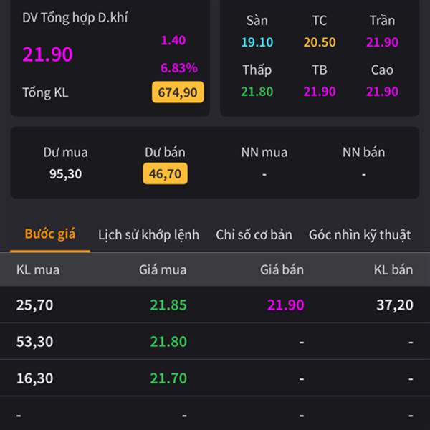Image resolution: width=430 pixels, height=430 pixels.
Task: Tap the price change 1.40
Action: 173,40
